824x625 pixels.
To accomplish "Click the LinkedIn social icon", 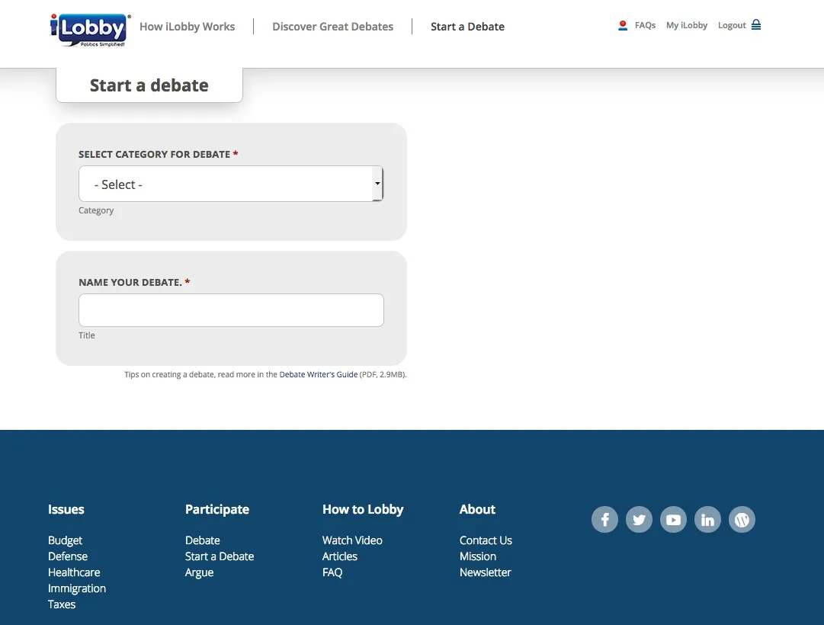I will 707,519.
